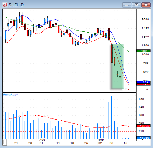Image resolution: width=153 pixels, height=148 pixels.
Task: Click the +40 indicator axis label
Action: click(x=141, y=107)
